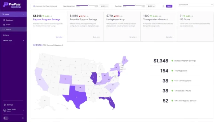Go to list under Undeployed App
The width and height of the screenshot is (214, 122).
pyautogui.click(x=133, y=37)
